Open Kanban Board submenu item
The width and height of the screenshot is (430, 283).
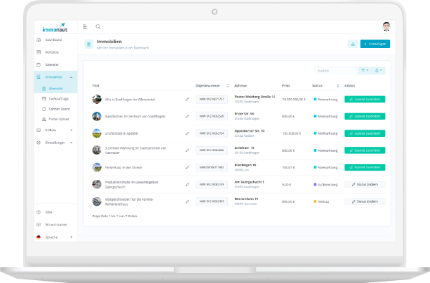[x=59, y=109]
